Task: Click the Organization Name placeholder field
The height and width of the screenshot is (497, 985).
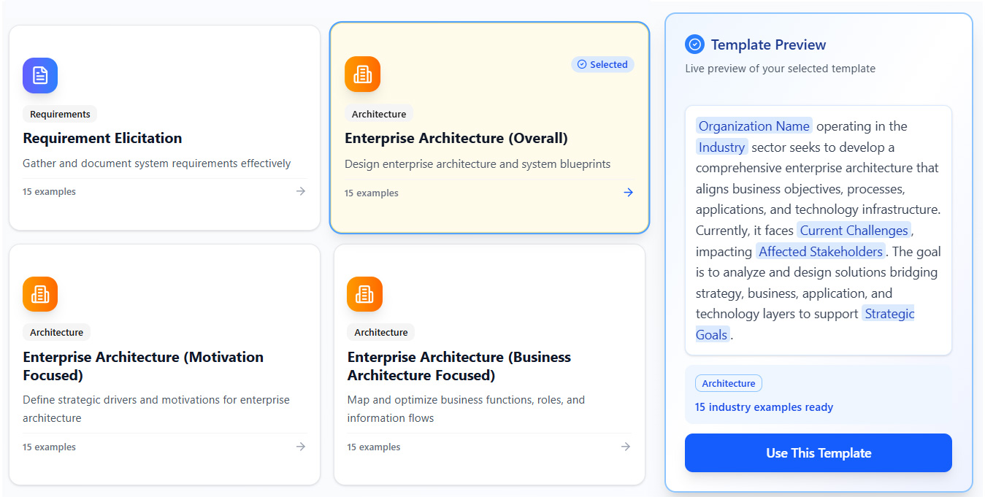Action: (754, 126)
